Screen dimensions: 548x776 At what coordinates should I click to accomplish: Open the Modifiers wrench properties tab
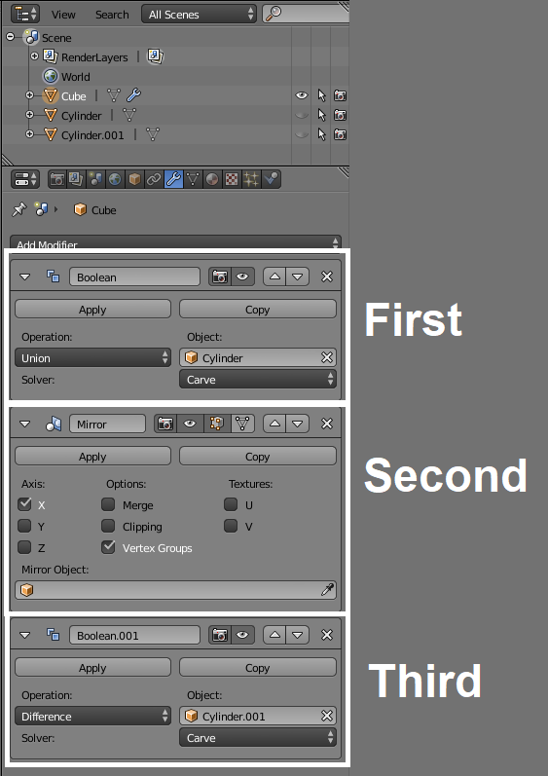[x=173, y=179]
